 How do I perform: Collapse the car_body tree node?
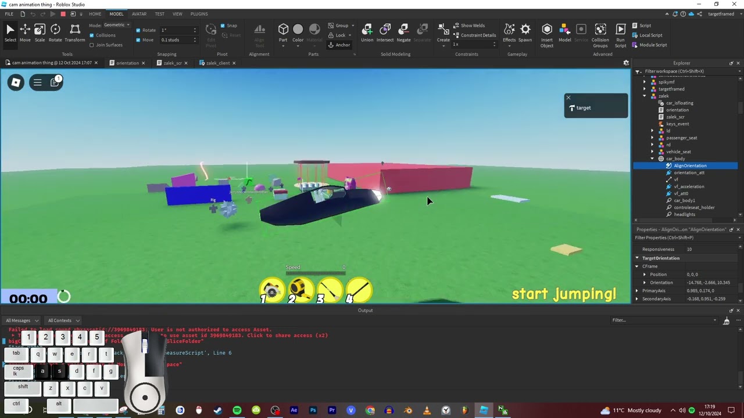[652, 158]
